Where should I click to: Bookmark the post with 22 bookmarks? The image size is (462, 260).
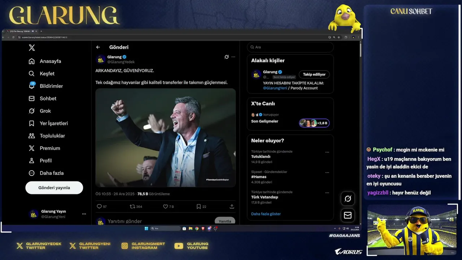coord(199,207)
